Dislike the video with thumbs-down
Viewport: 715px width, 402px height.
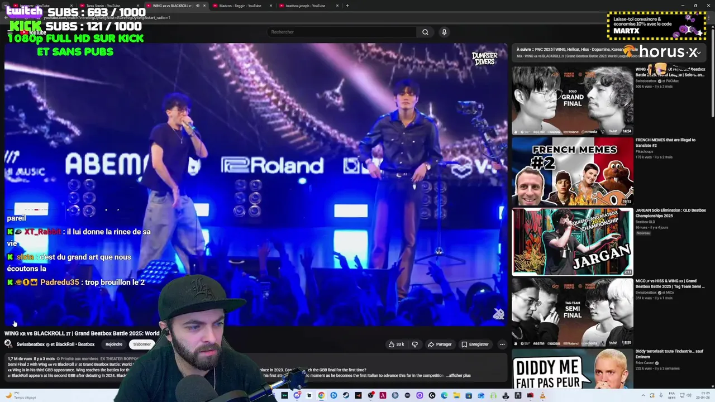coord(414,344)
